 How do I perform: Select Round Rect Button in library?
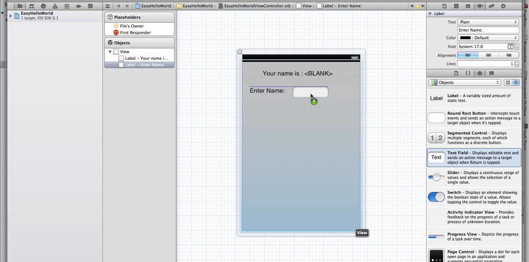click(474, 118)
